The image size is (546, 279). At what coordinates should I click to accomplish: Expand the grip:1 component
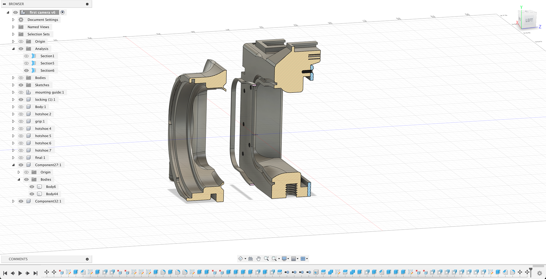[x=13, y=121]
